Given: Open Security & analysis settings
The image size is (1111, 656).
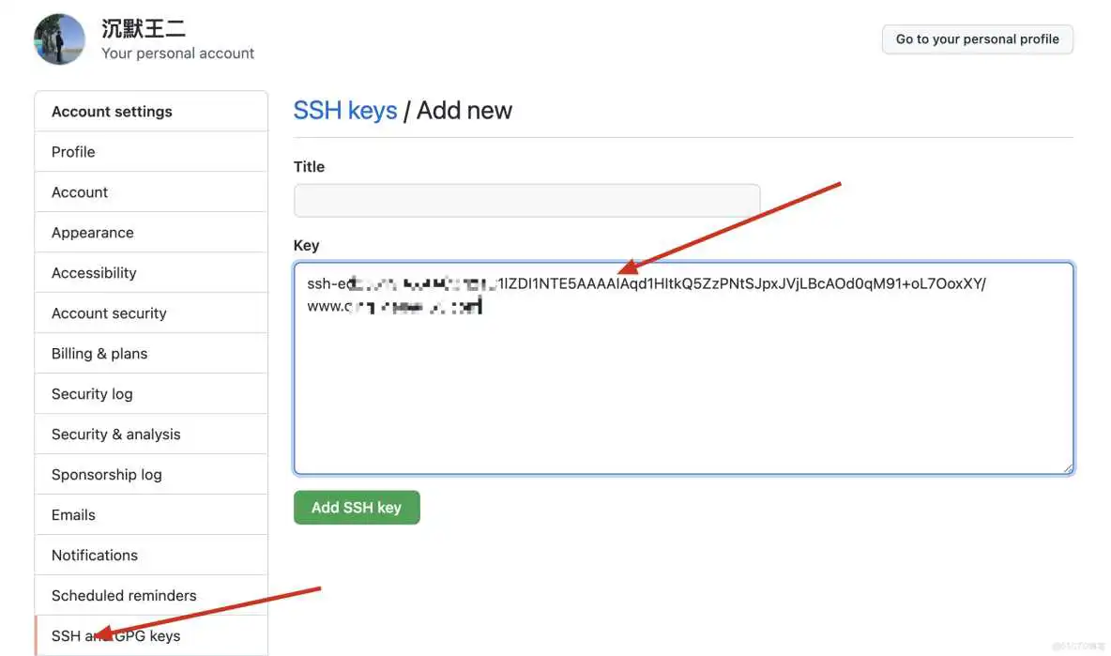Looking at the screenshot, I should (115, 434).
